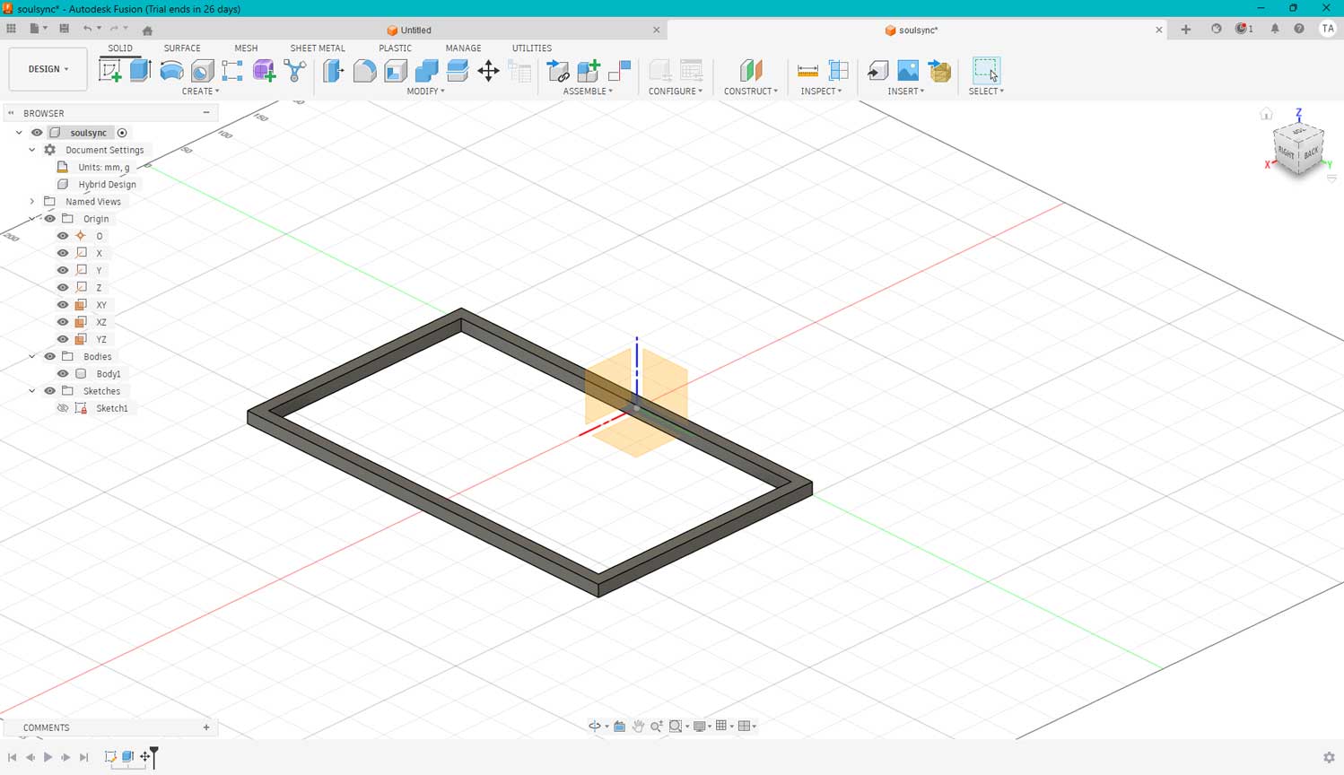This screenshot has height=775, width=1344.
Task: Select the Orbit navigation tool
Action: (594, 727)
